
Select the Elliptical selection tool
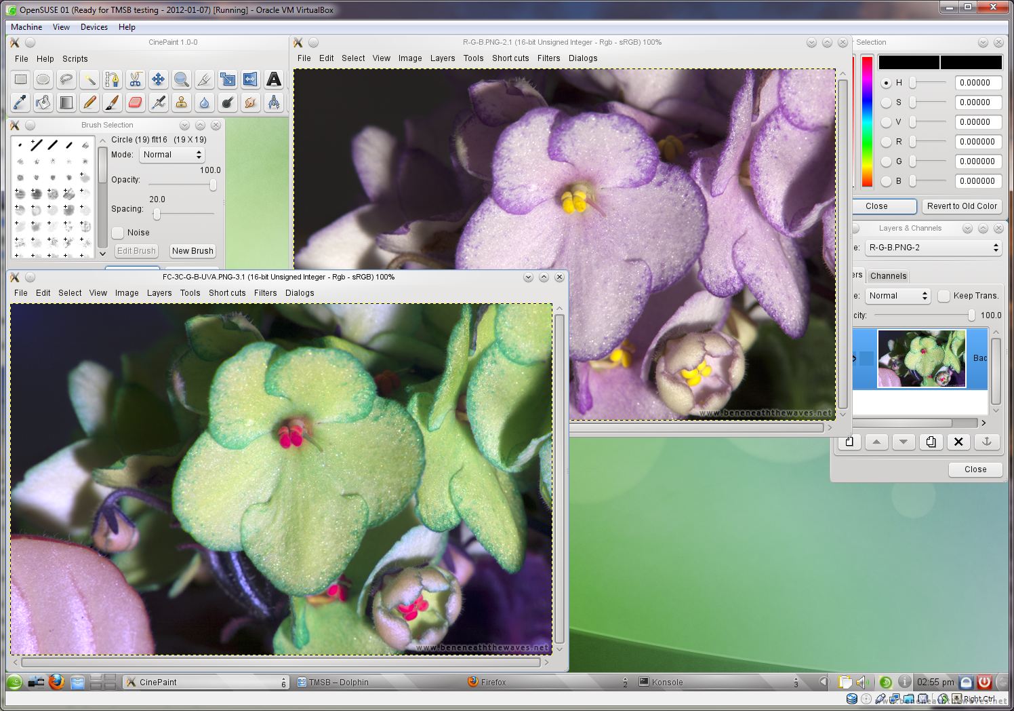[x=43, y=79]
